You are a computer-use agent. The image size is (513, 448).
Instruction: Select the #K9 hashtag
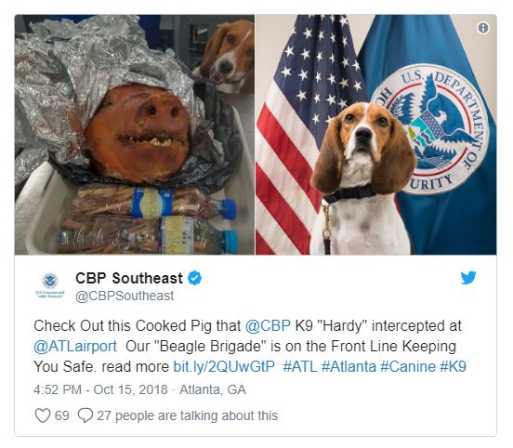[454, 366]
